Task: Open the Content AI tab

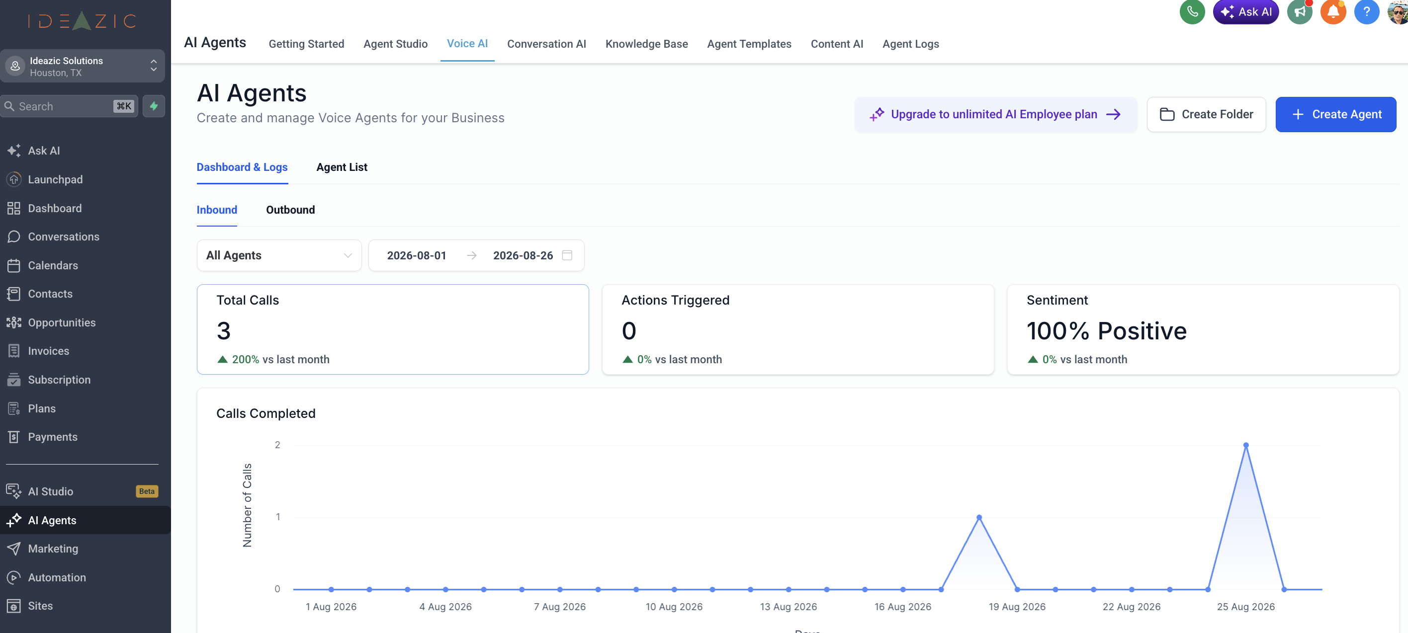Action: [x=836, y=44]
